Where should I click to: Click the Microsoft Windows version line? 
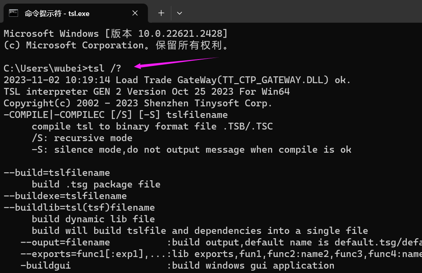coord(115,34)
